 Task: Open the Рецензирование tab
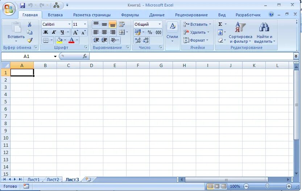(x=191, y=15)
